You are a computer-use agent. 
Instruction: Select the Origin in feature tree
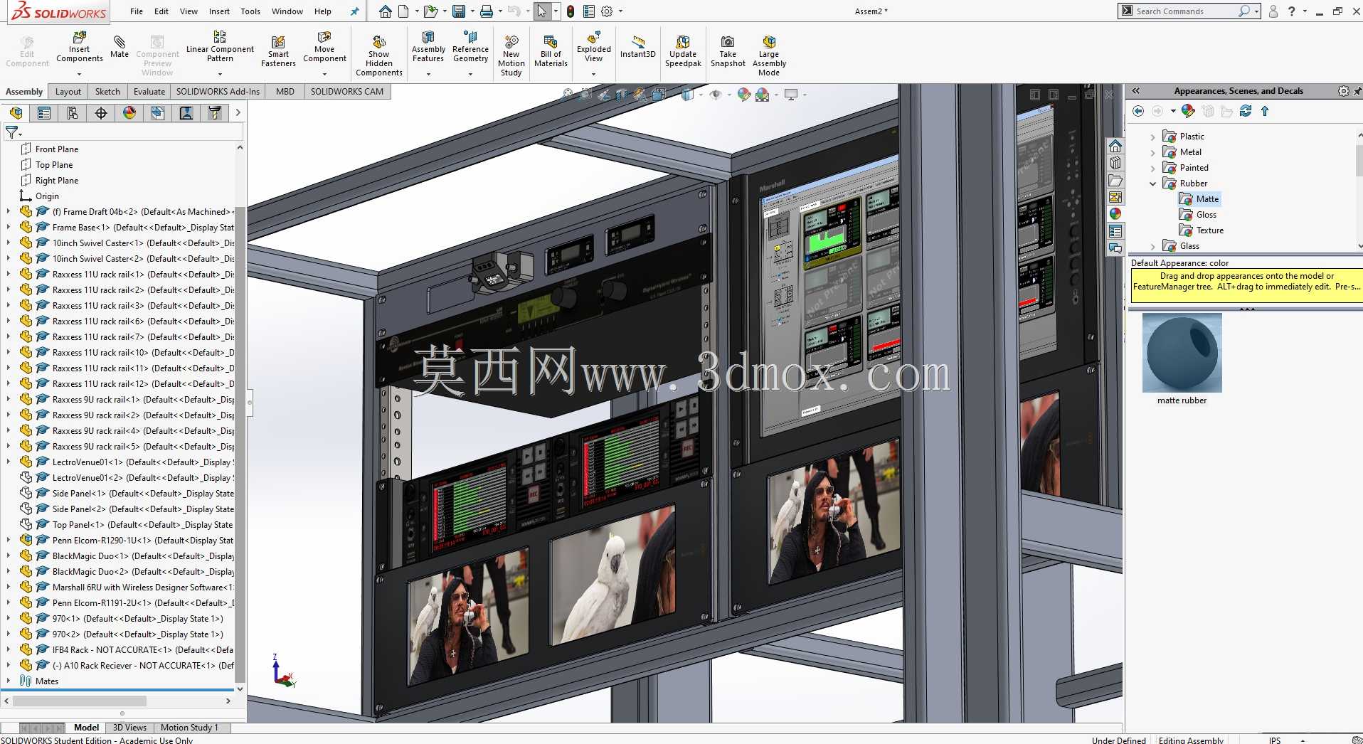(47, 196)
